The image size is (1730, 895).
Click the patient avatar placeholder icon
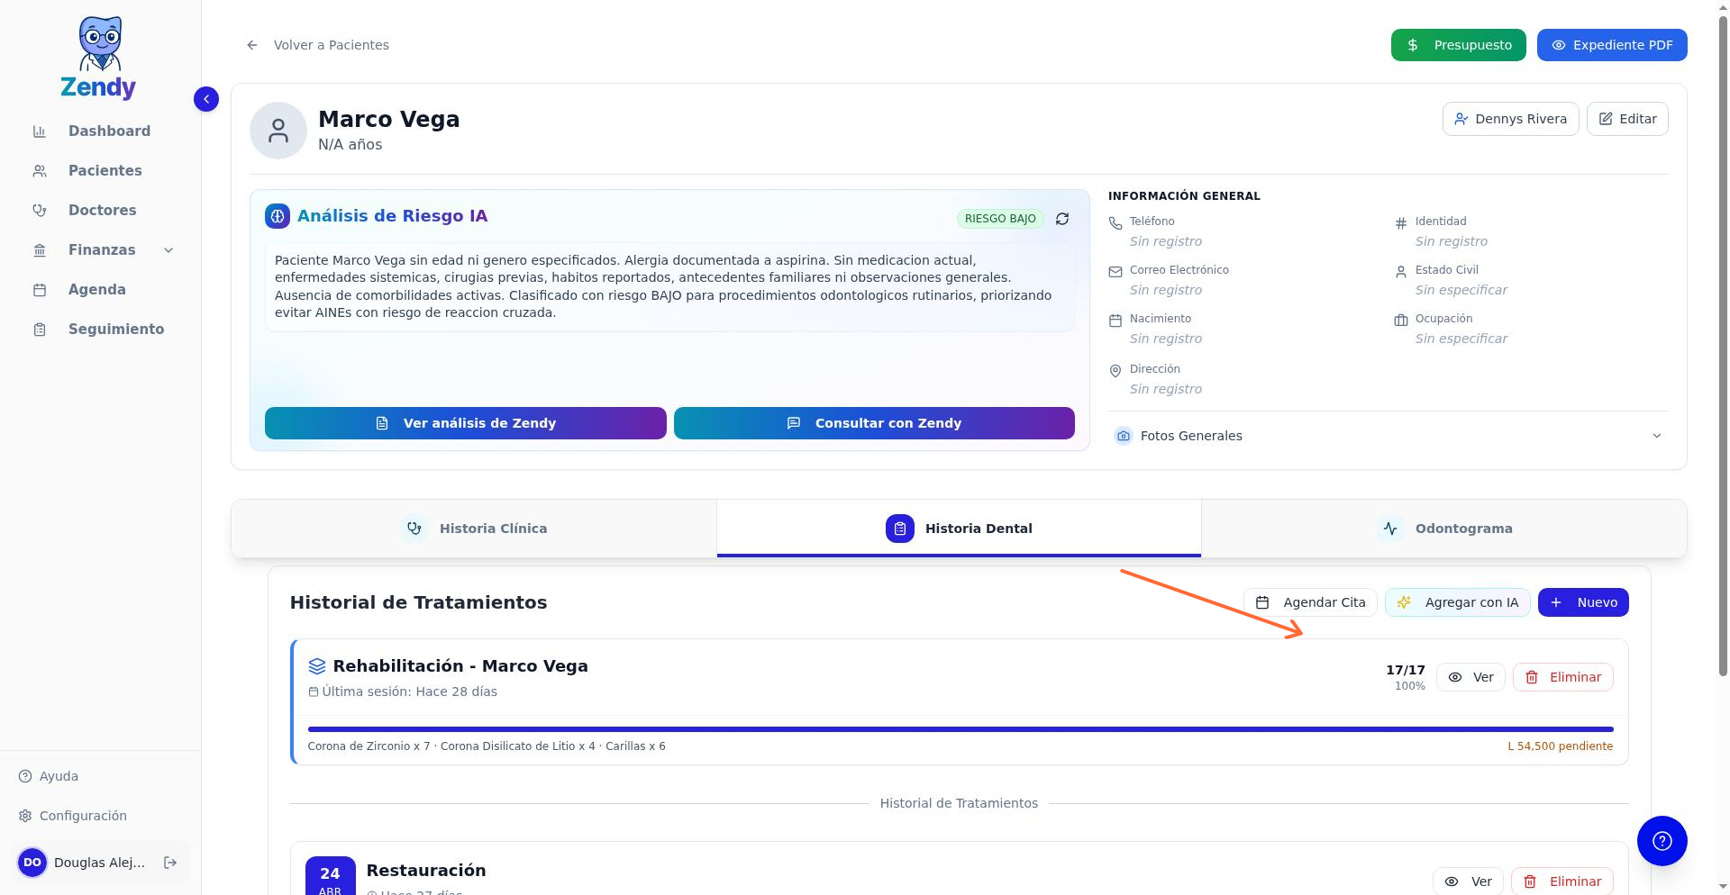(278, 131)
